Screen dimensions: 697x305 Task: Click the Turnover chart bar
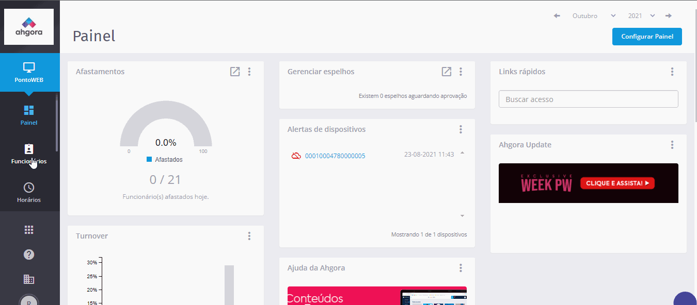click(229, 285)
